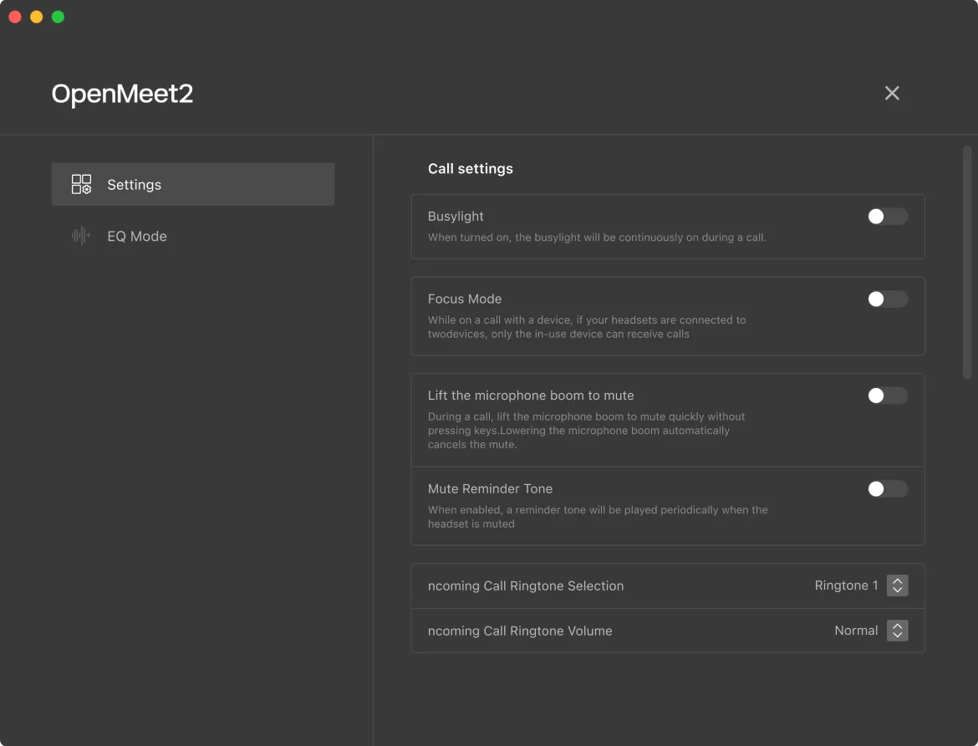Viewport: 978px width, 746px height.
Task: Click the Busylight label
Action: pos(456,216)
